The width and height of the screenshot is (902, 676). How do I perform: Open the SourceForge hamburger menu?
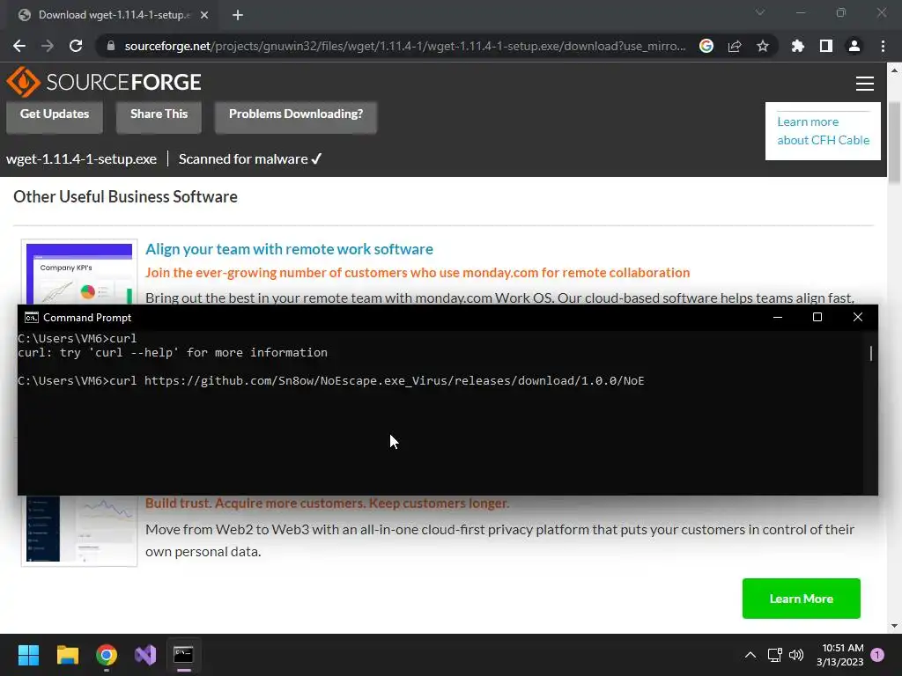tap(865, 84)
